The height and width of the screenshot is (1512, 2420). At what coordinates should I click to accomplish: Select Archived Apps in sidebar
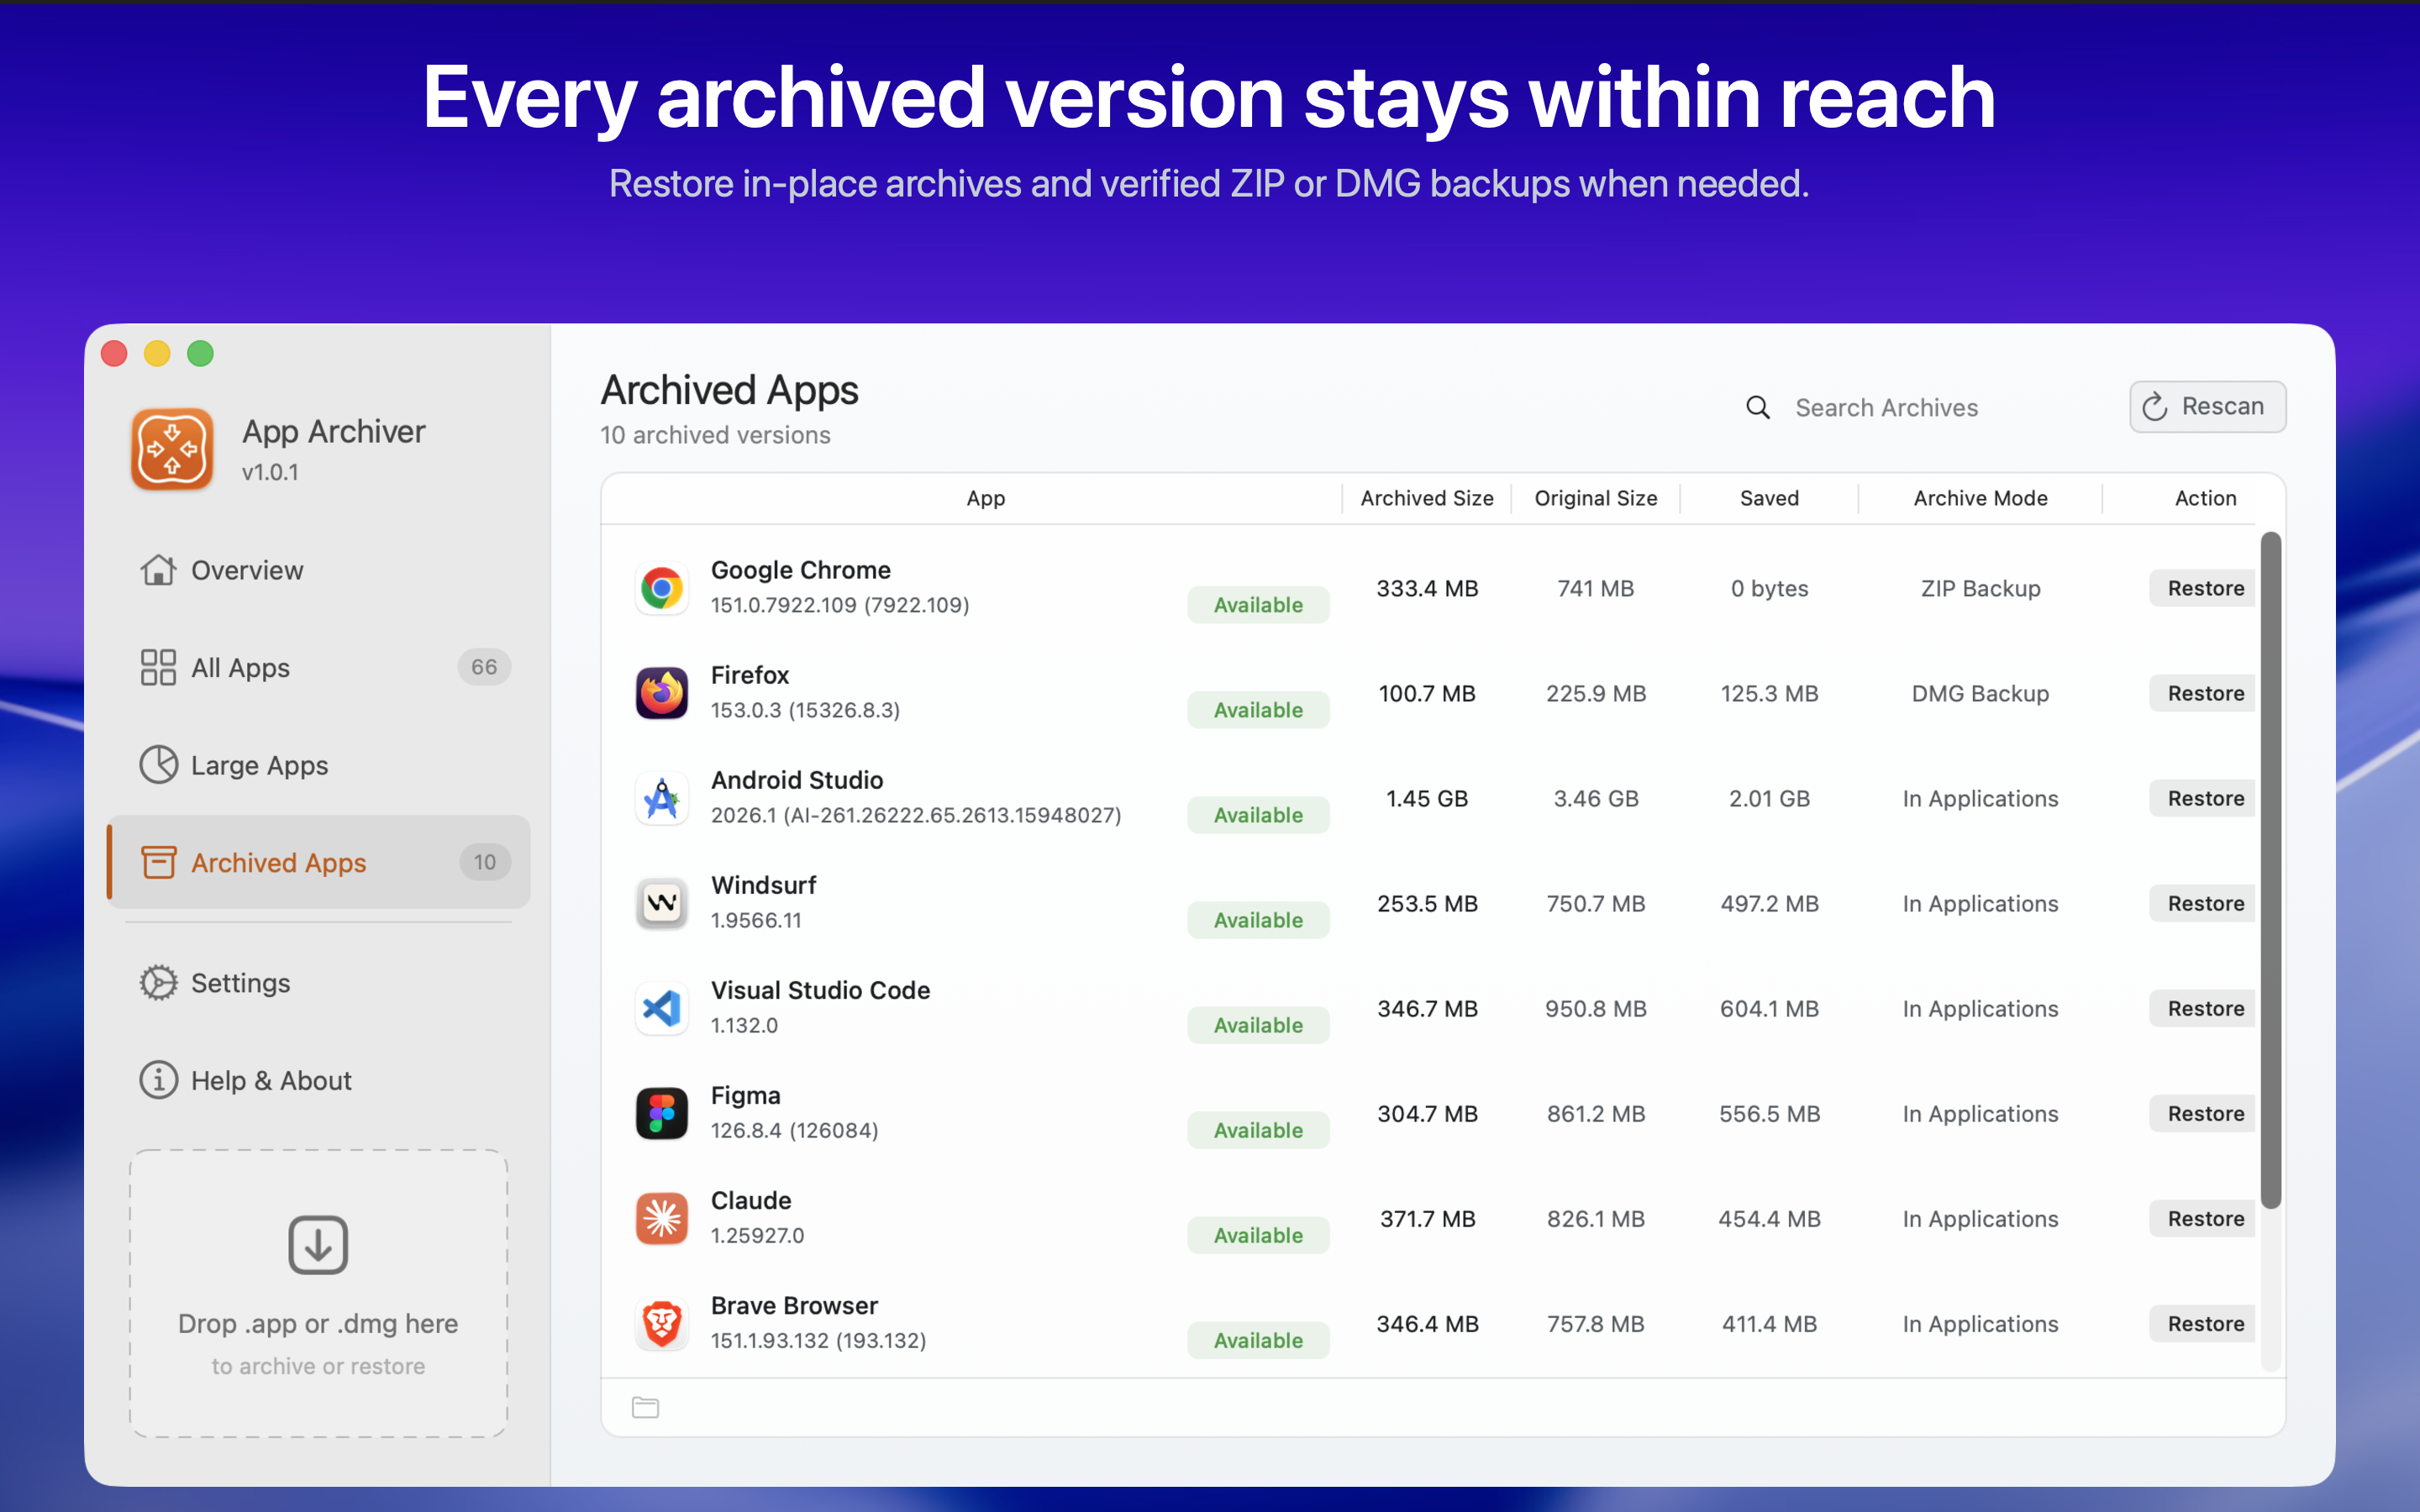[318, 862]
